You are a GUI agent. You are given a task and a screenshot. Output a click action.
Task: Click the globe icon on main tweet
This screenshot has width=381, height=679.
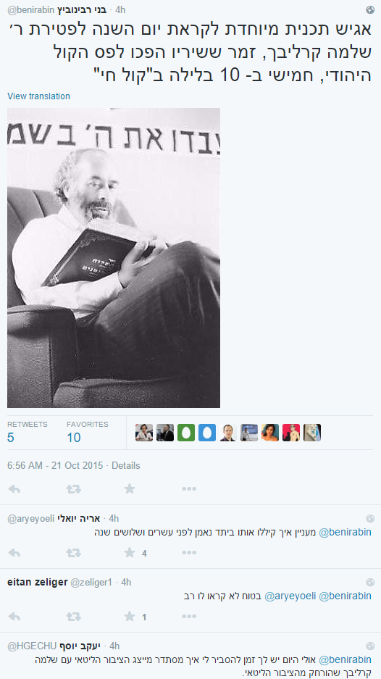[x=369, y=9]
